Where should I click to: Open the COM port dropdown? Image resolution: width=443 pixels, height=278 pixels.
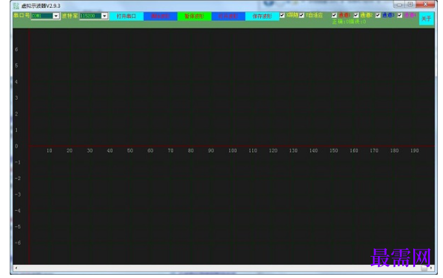(x=56, y=16)
